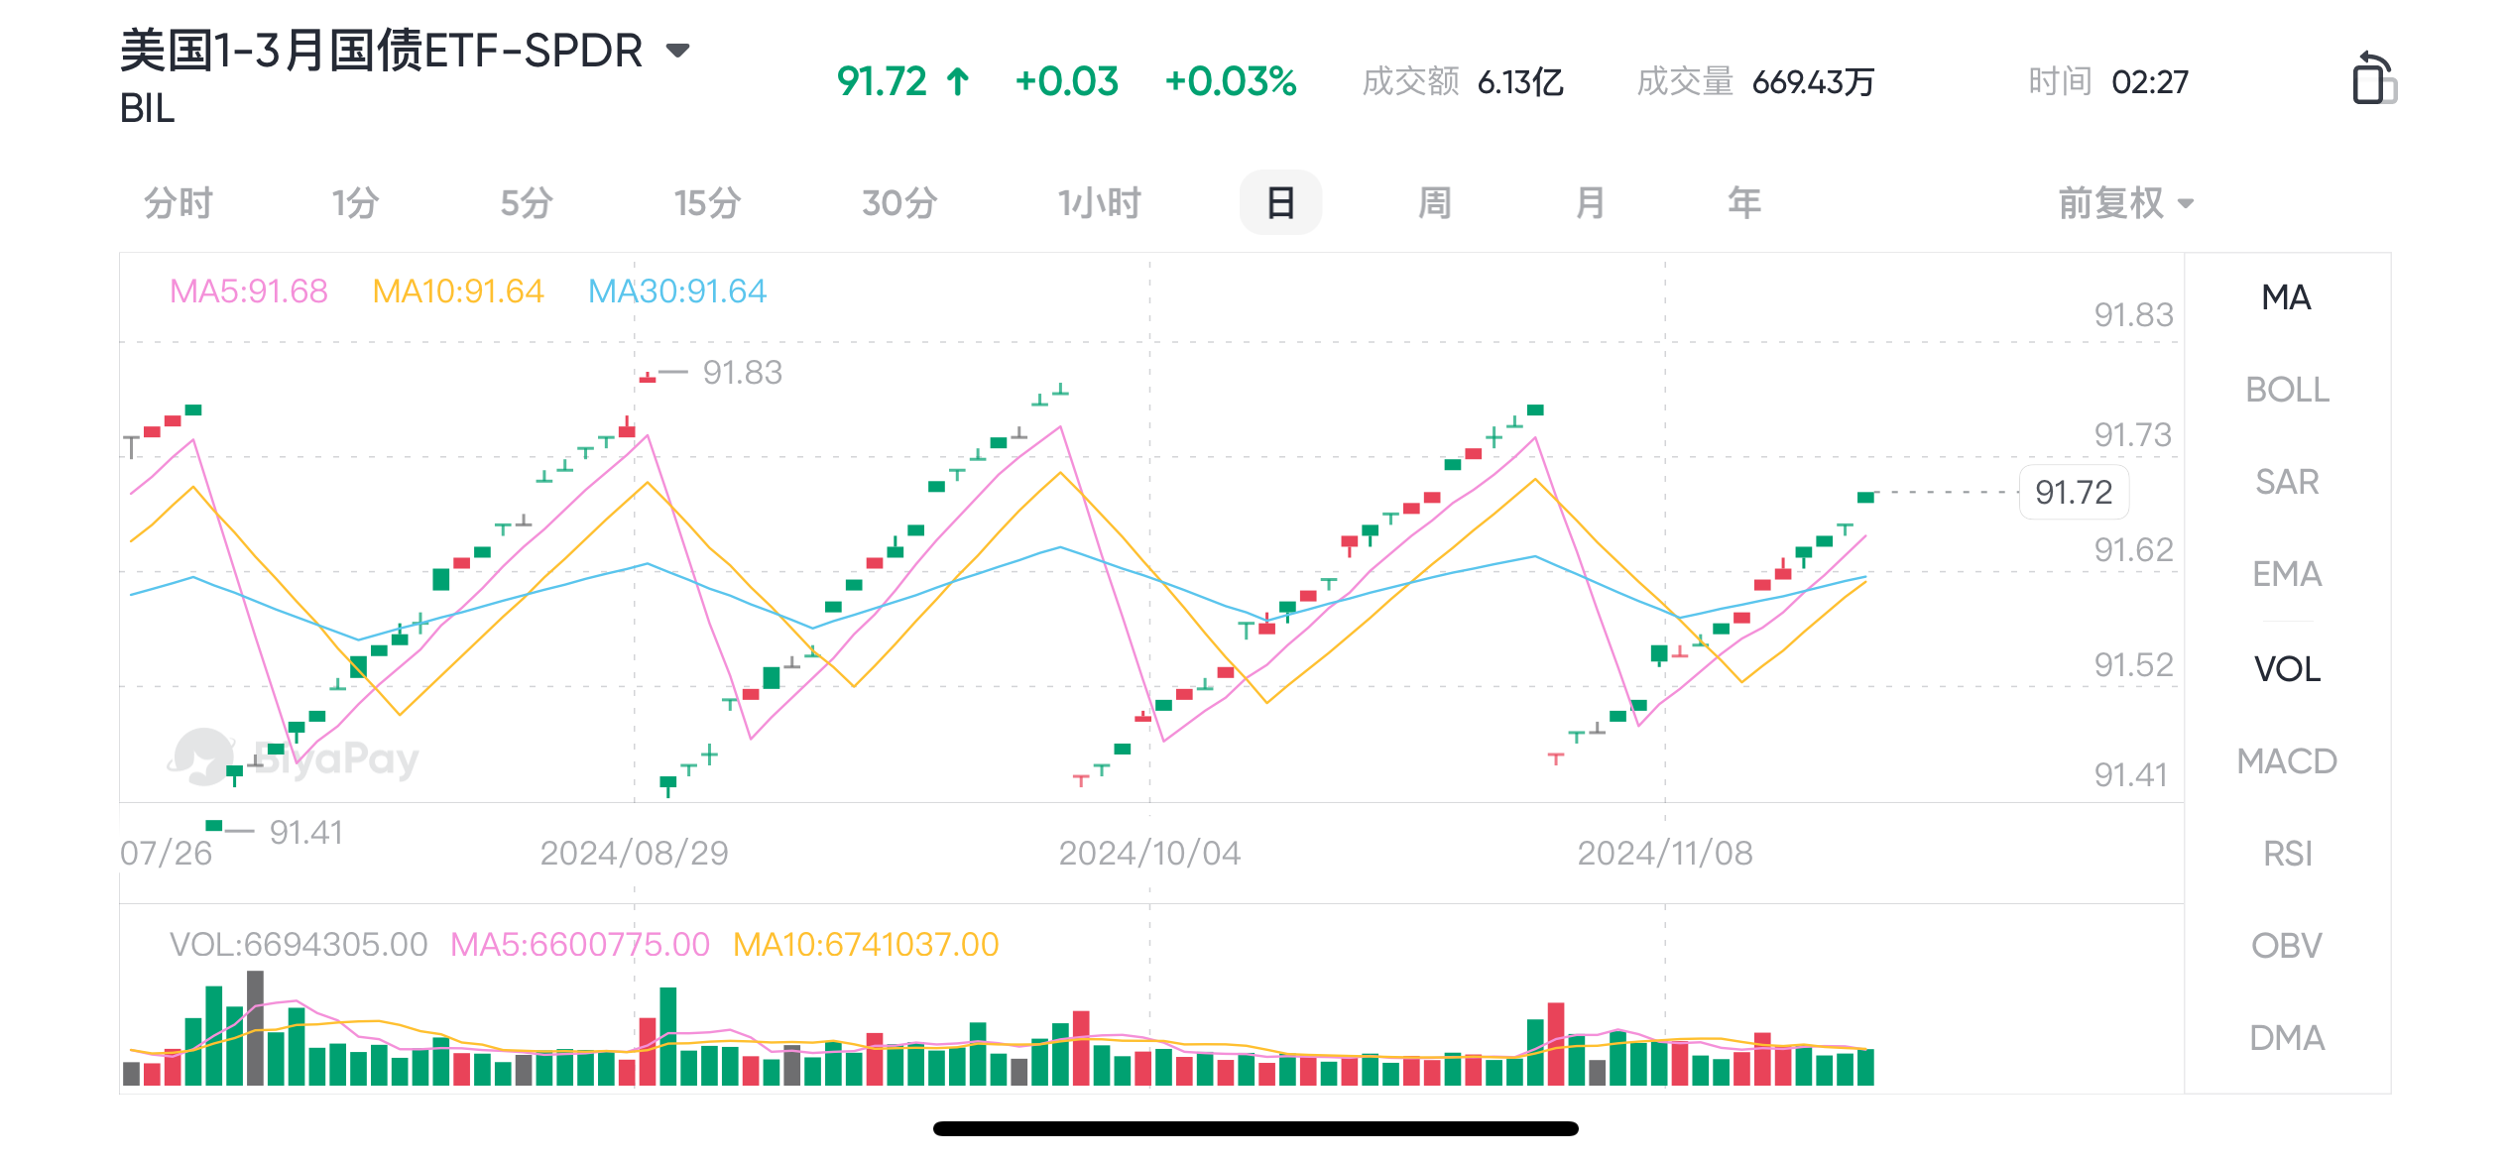Tap the +0.03 price change value

tap(1067, 81)
